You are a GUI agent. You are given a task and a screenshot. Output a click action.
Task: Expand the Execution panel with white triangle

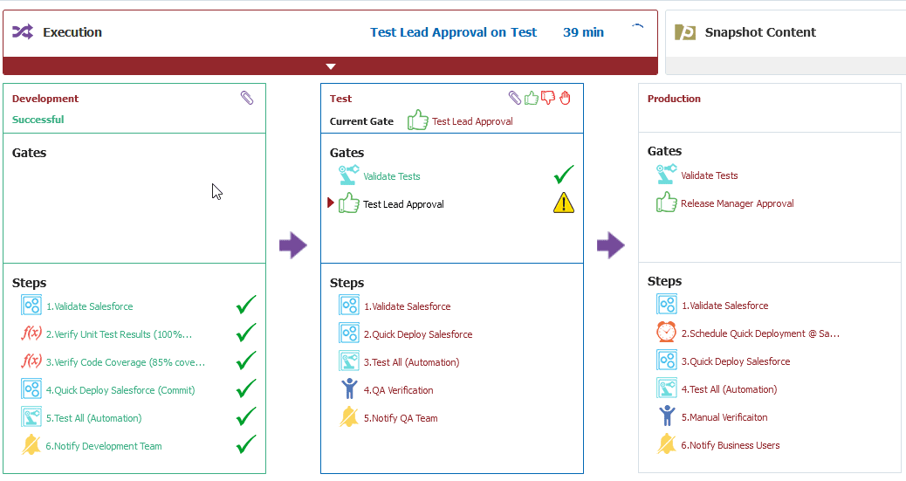[x=331, y=66]
